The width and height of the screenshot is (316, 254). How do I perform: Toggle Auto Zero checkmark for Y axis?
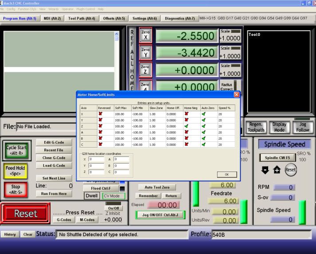[x=203, y=120]
